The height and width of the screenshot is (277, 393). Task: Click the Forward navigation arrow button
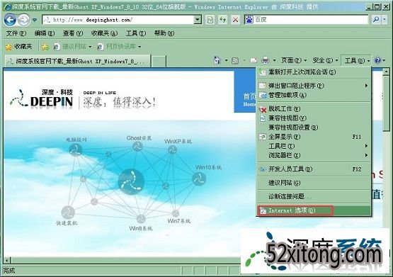tap(24, 20)
